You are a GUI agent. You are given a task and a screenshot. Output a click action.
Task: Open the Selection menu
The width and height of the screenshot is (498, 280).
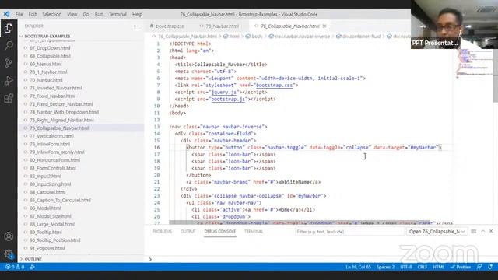pyautogui.click(x=52, y=14)
